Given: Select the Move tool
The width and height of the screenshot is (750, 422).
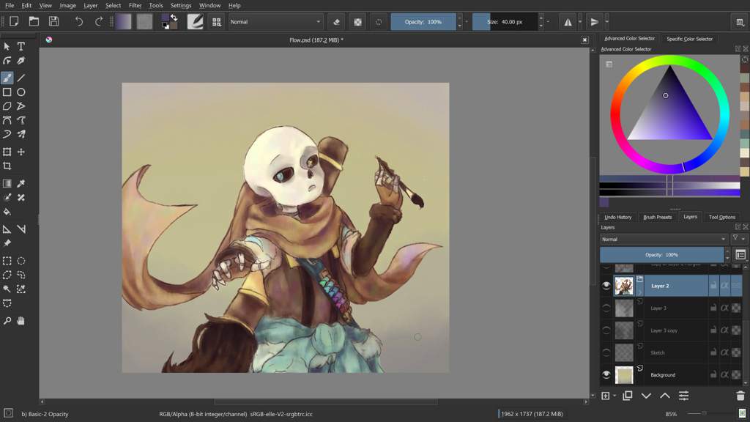Looking at the screenshot, I should [21, 152].
